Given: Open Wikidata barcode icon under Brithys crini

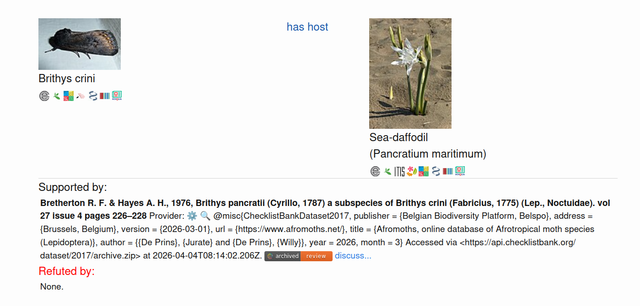Looking at the screenshot, I should (105, 96).
